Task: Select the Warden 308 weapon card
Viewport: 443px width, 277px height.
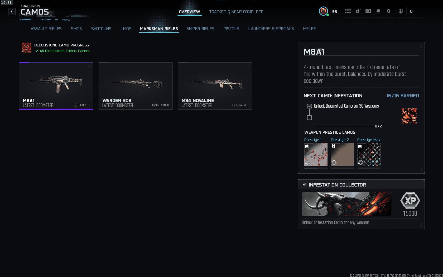Action: tap(136, 86)
